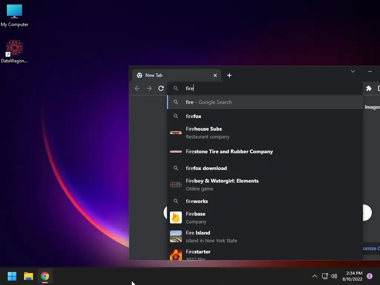Image resolution: width=380 pixels, height=285 pixels.
Task: Close the New Tab tab
Action: [x=215, y=75]
